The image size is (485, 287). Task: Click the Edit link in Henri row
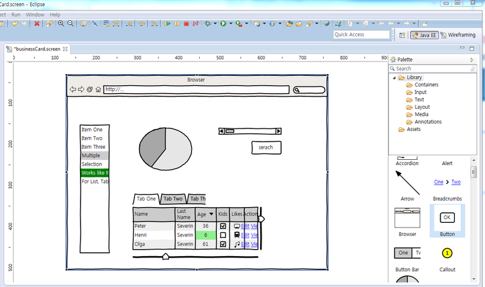click(245, 235)
